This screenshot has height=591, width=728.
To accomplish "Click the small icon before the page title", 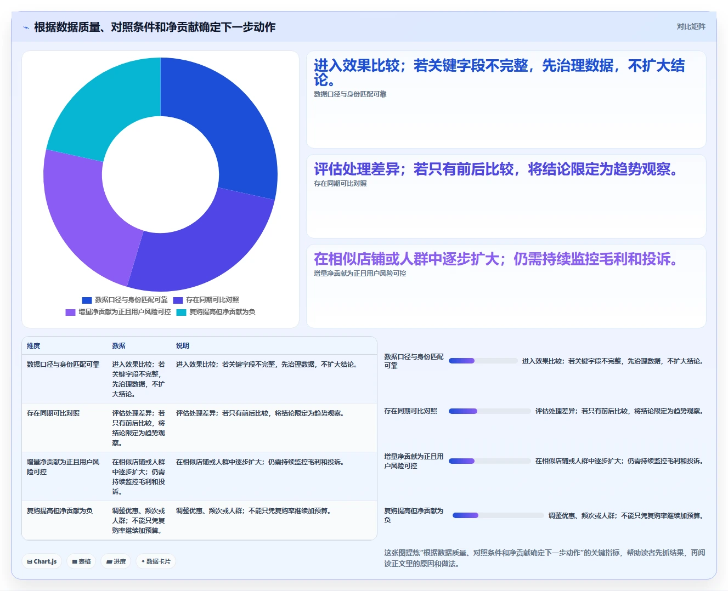I will [x=26, y=27].
